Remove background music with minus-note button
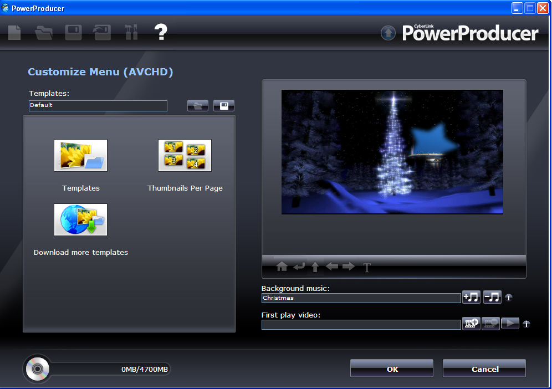The width and height of the screenshot is (552, 389). (492, 298)
